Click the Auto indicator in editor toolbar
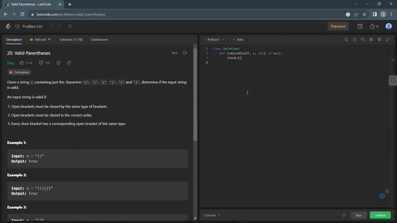397x223 pixels. (238, 40)
